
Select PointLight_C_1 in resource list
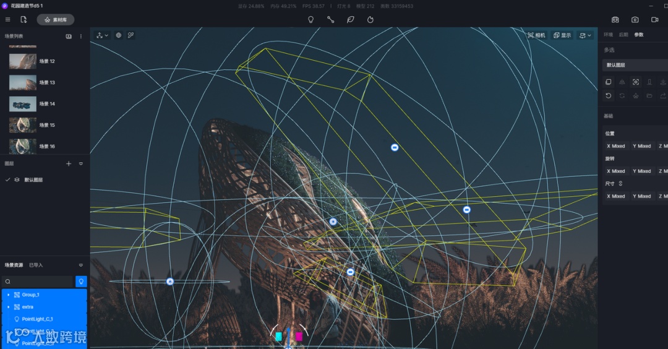pyautogui.click(x=45, y=319)
